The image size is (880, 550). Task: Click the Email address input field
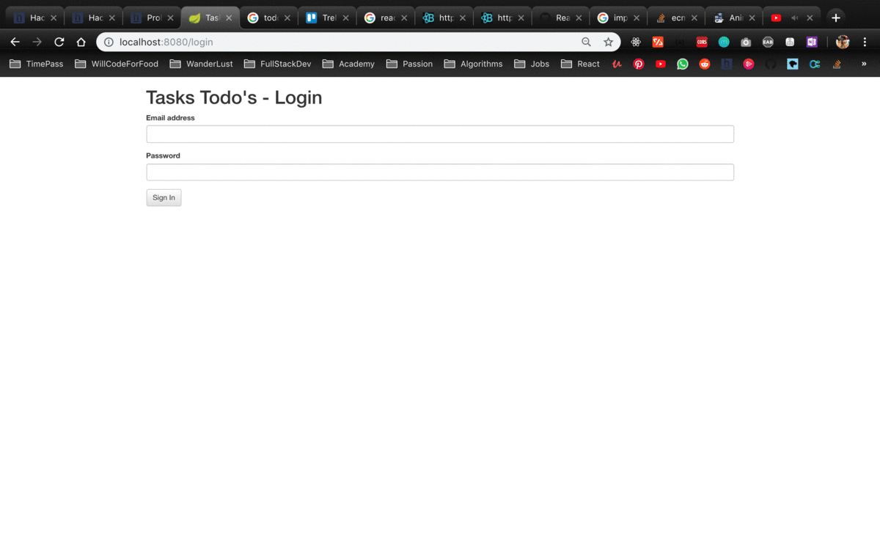(439, 133)
